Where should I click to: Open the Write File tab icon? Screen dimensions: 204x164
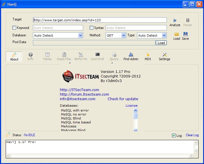pos(81,54)
